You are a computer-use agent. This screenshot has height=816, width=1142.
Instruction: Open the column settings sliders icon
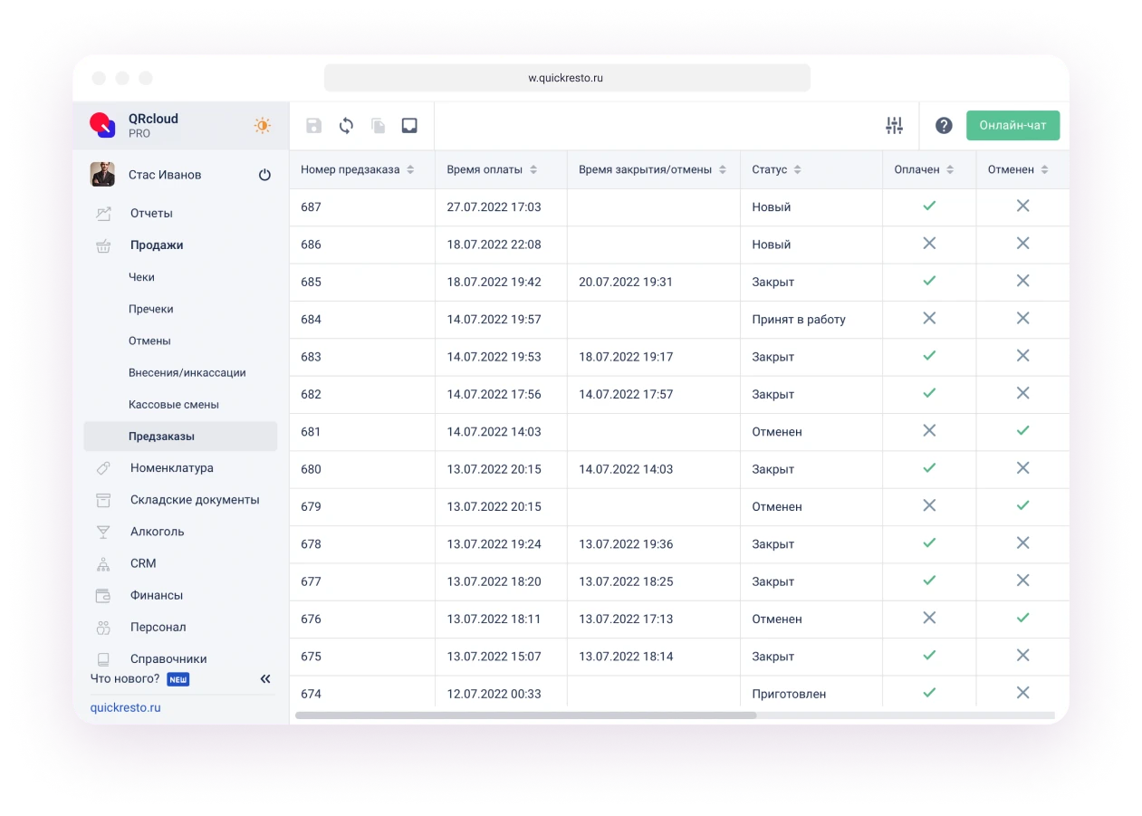(894, 126)
